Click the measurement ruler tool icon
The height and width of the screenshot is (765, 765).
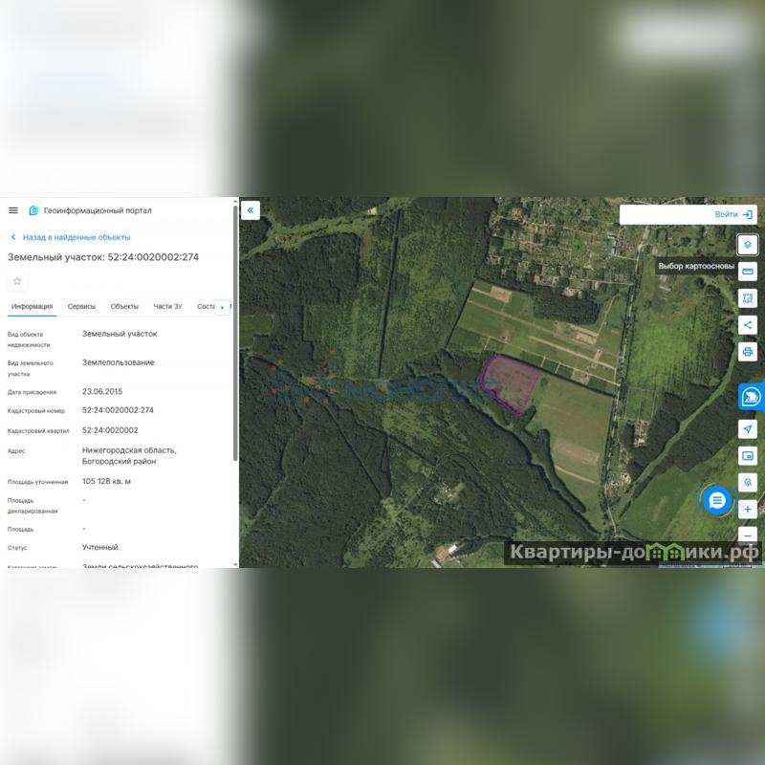point(748,272)
